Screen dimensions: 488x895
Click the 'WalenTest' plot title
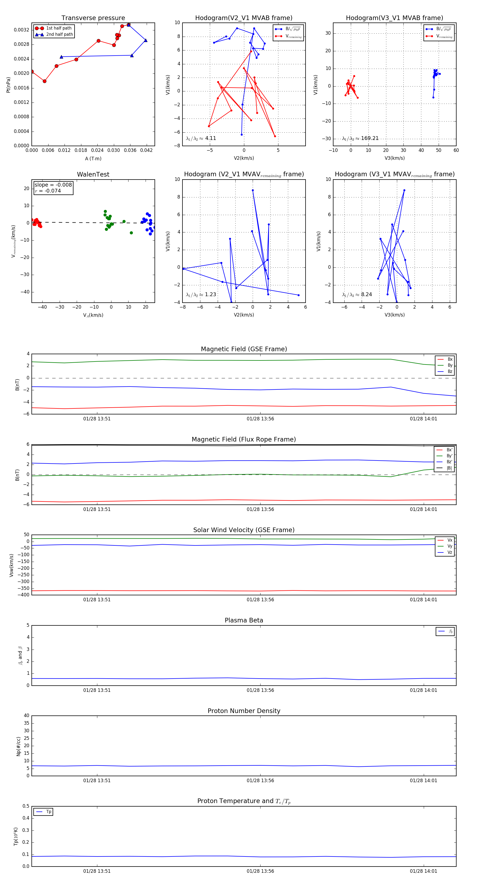(x=93, y=174)
